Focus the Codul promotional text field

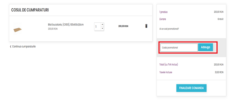(x=179, y=48)
